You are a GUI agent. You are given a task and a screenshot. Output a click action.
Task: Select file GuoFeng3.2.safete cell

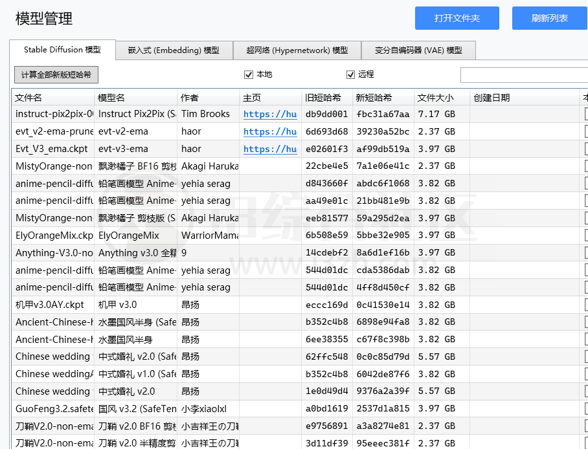pos(53,408)
